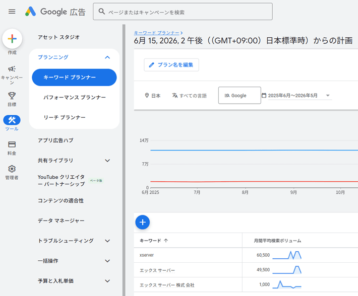
Task: Click エックス サーバー trend sparkline
Action: [x=287, y=270]
